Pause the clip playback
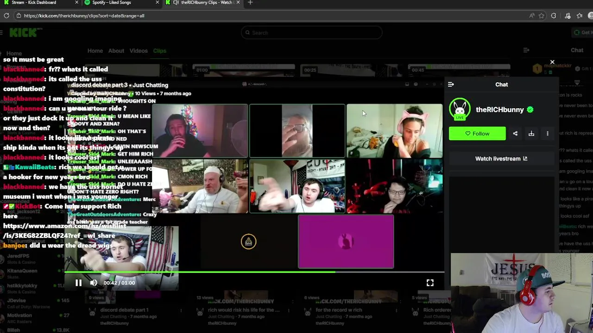 78,283
